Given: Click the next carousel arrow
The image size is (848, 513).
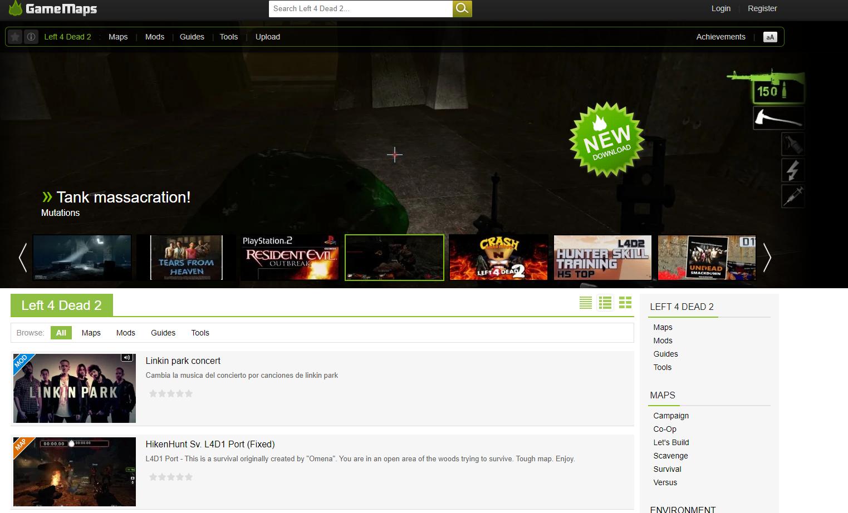Looking at the screenshot, I should pos(767,257).
